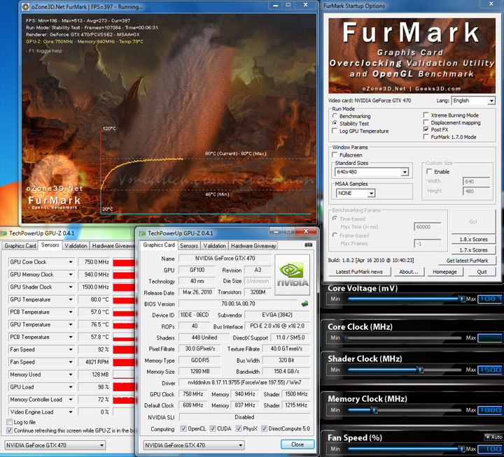Toggle the DirectCompute 5.0 checkbox
This screenshot has width=504, height=457.
pyautogui.click(x=264, y=429)
